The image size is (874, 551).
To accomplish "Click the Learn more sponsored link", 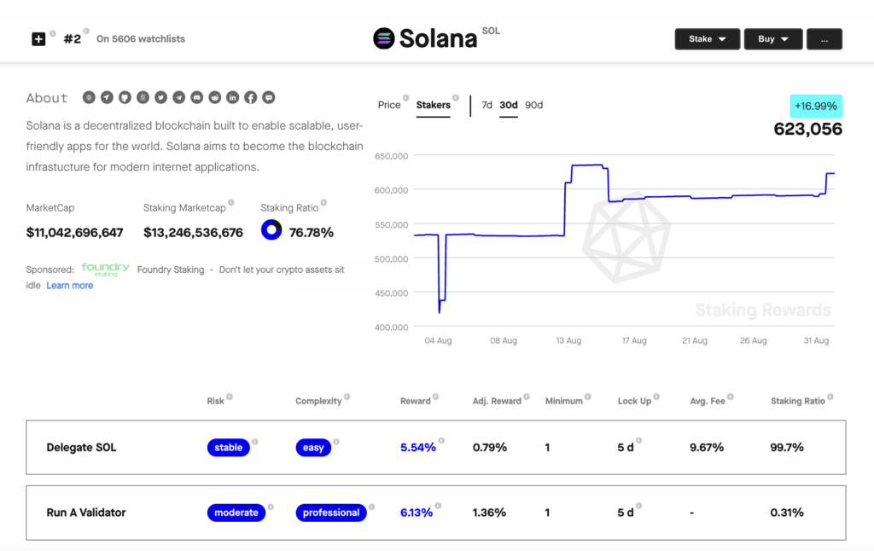I will [x=69, y=285].
